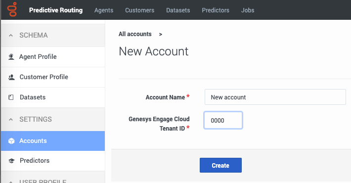351x183 pixels.
Task: Click the Genesys Engage Cloud Tenant ID label
Action: click(159, 124)
